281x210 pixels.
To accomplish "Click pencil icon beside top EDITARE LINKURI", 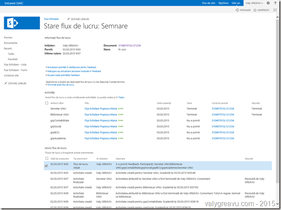I will (x=68, y=19).
